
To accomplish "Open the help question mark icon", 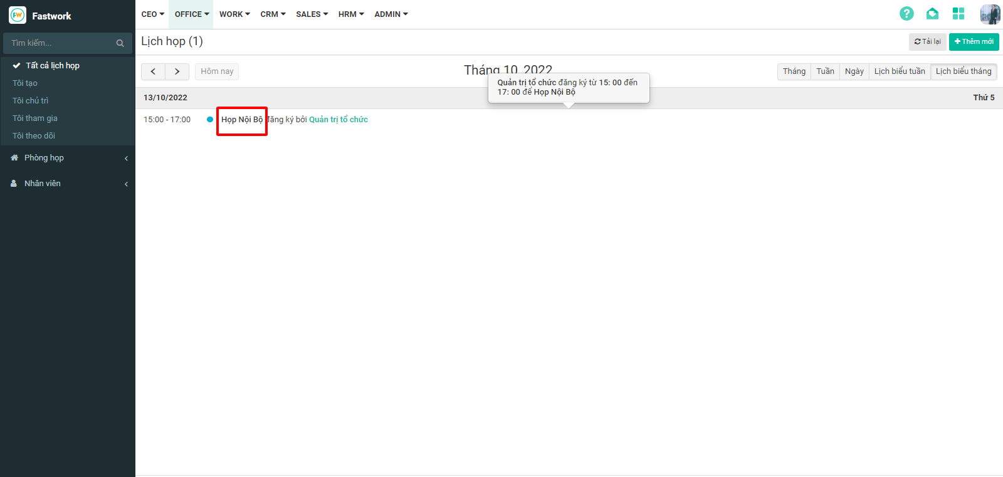I will click(906, 14).
